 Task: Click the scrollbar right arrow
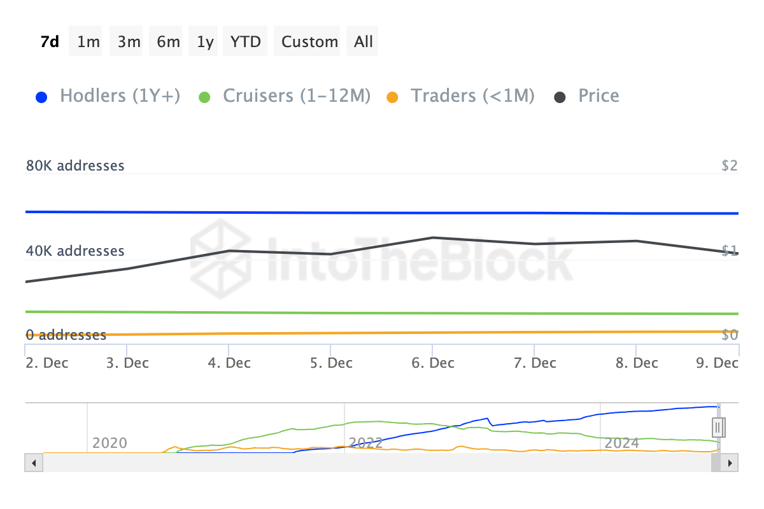[x=730, y=463]
